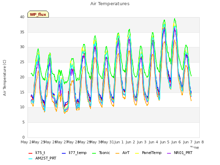
Task: Click the Air Temperature (C) axis label
Action: tap(4, 78)
